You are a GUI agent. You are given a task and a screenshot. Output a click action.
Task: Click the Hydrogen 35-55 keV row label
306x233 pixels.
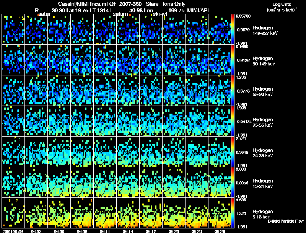[x=262, y=122]
